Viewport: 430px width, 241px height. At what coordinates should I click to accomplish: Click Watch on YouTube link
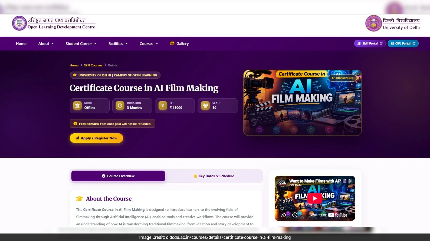[x=328, y=215]
